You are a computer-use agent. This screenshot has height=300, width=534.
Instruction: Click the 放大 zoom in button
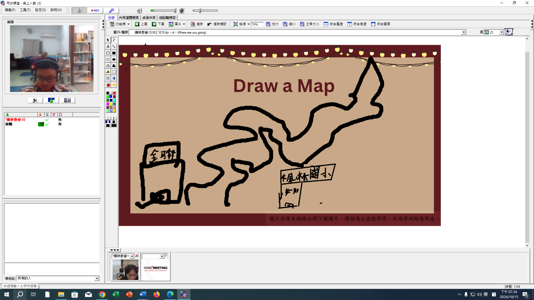272,24
